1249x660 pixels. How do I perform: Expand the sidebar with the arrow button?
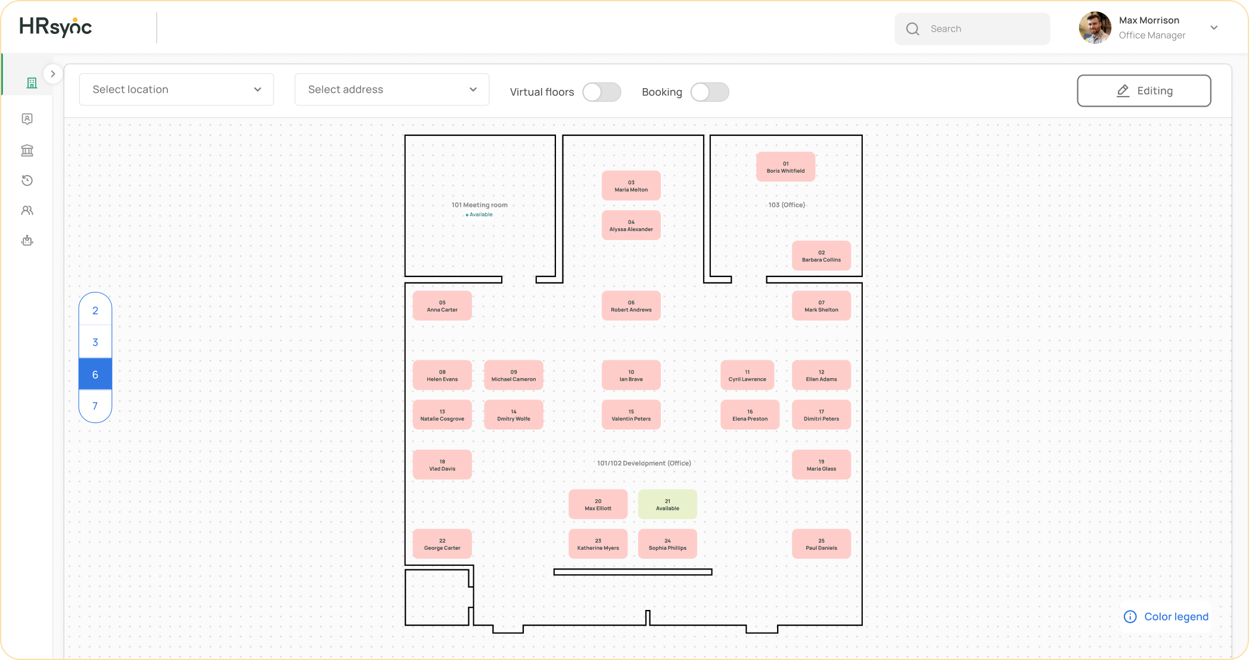(x=53, y=74)
